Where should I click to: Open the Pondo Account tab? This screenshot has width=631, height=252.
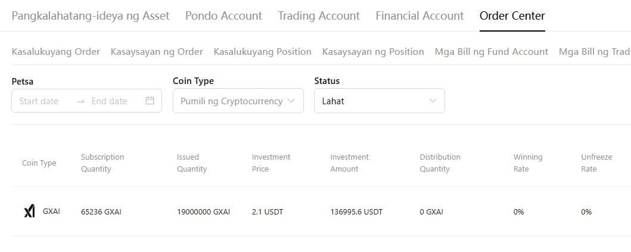tap(223, 15)
